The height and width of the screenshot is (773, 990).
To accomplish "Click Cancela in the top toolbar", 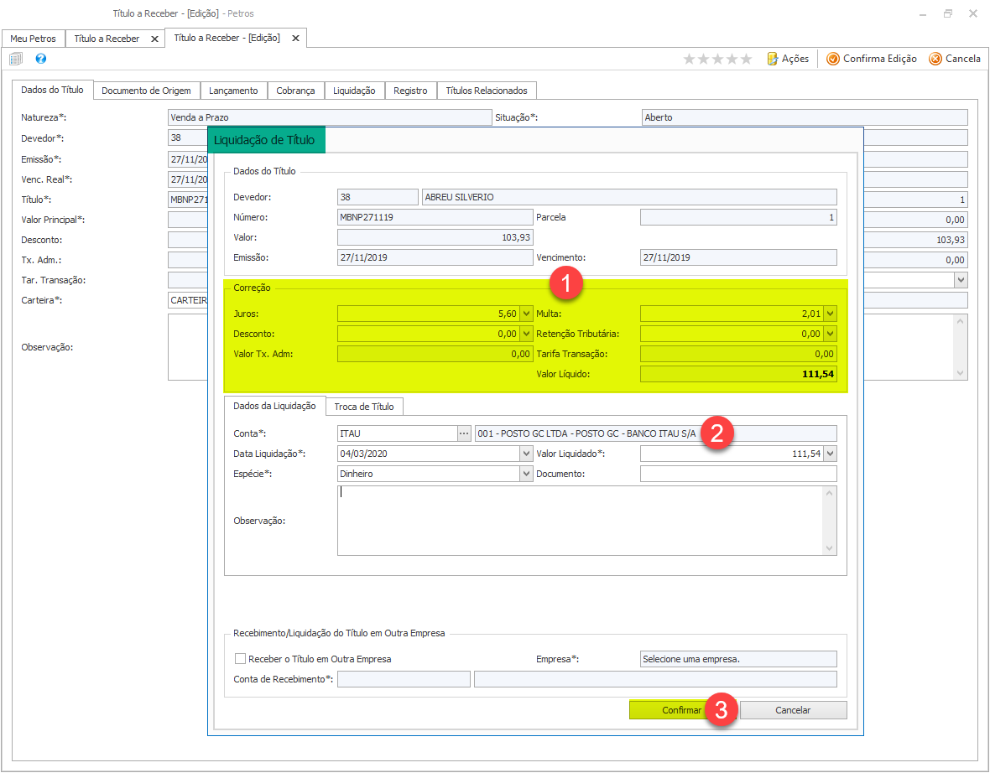I will [955, 59].
